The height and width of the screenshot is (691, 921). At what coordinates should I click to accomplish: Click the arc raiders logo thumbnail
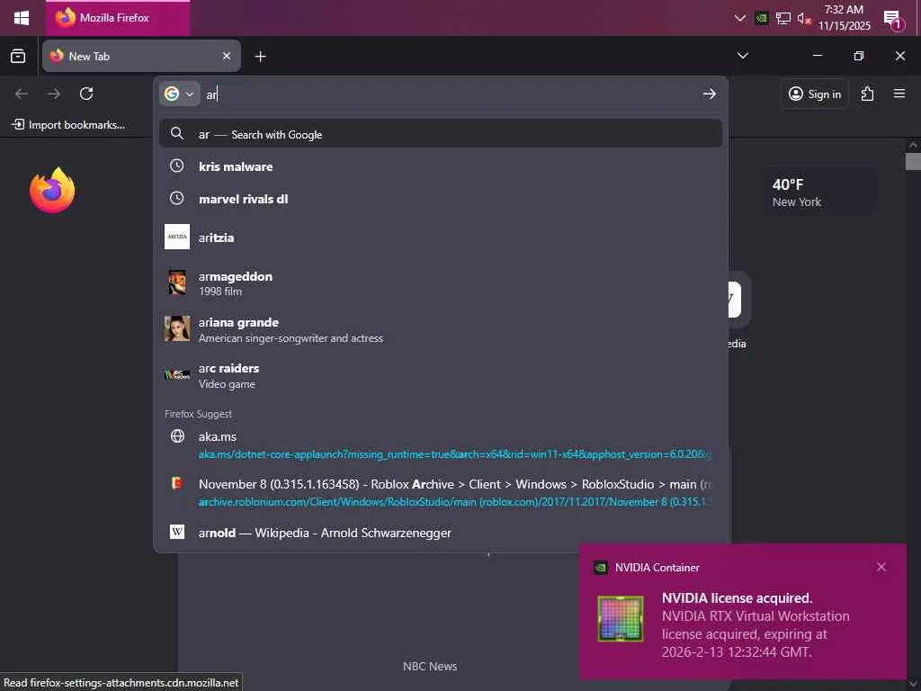(x=177, y=374)
